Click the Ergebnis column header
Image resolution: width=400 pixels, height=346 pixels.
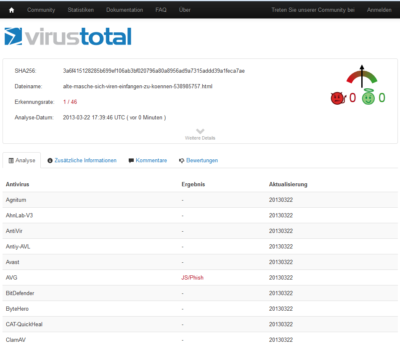pyautogui.click(x=193, y=184)
